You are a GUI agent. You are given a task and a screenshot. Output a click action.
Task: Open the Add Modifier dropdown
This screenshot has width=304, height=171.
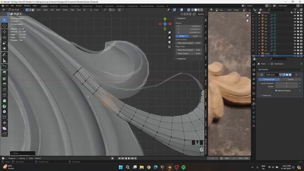coord(280,69)
